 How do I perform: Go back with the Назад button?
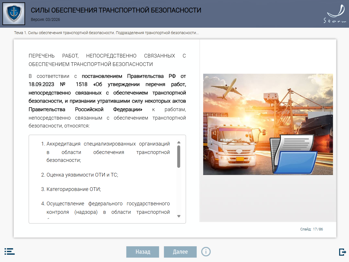coord(142,252)
